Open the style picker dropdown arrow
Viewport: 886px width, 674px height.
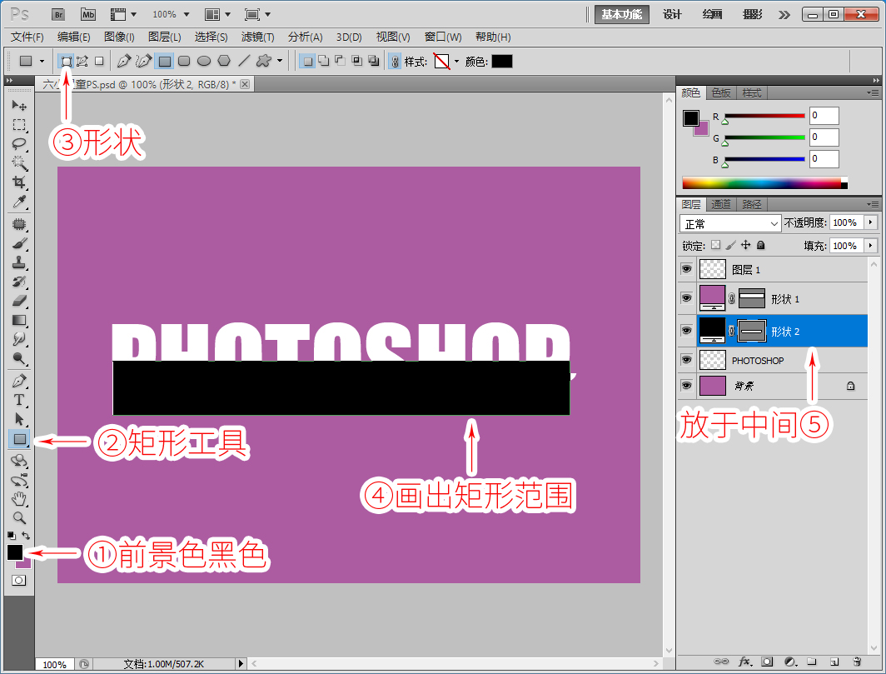pyautogui.click(x=456, y=61)
